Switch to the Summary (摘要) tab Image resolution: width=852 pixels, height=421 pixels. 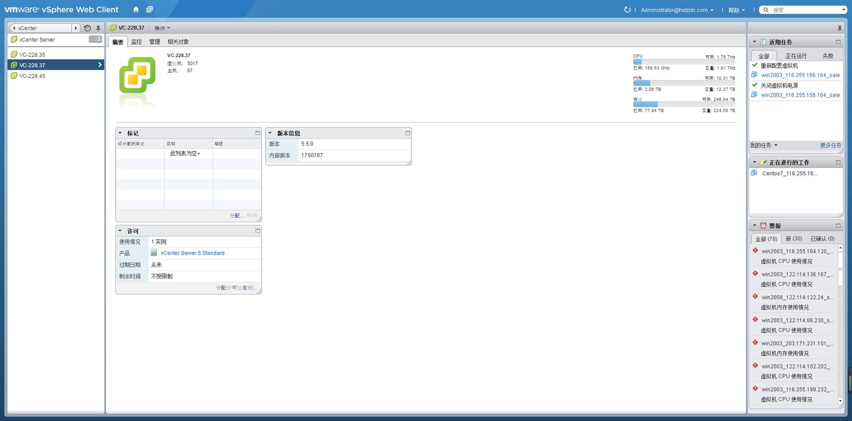(118, 42)
